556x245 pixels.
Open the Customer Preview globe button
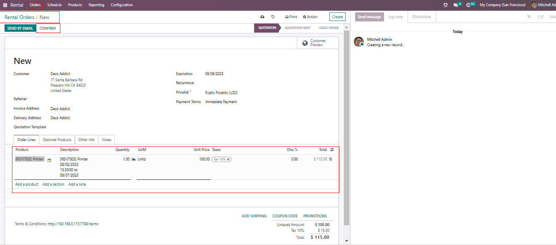click(x=317, y=43)
